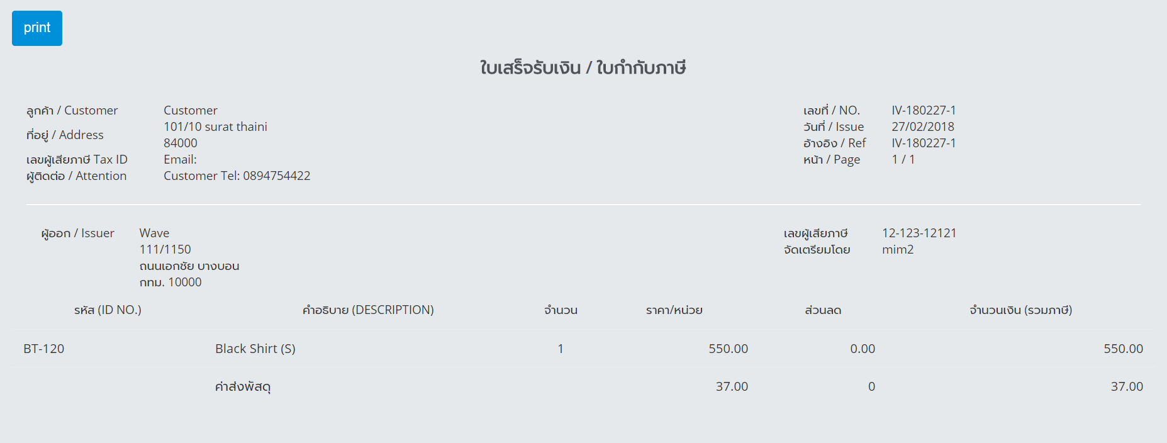The height and width of the screenshot is (443, 1167).
Task: Click the Email field in customer details
Action: pos(180,159)
